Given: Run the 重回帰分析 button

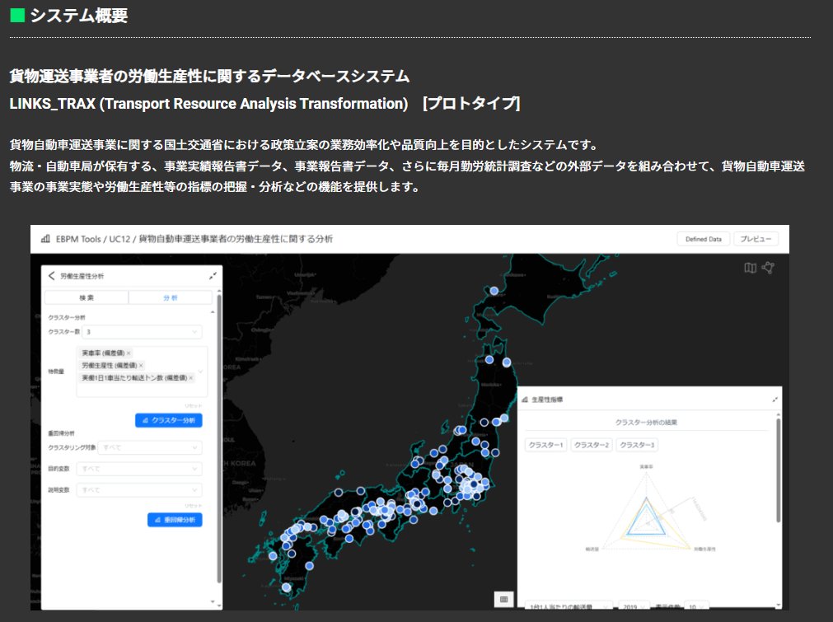Looking at the screenshot, I should point(175,520).
